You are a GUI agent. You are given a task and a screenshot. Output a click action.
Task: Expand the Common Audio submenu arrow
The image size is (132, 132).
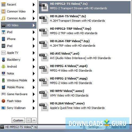(x=34, y=18)
